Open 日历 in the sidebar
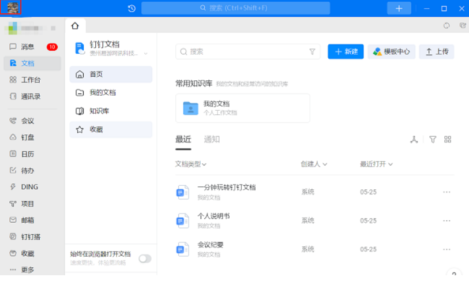 pyautogui.click(x=32, y=154)
